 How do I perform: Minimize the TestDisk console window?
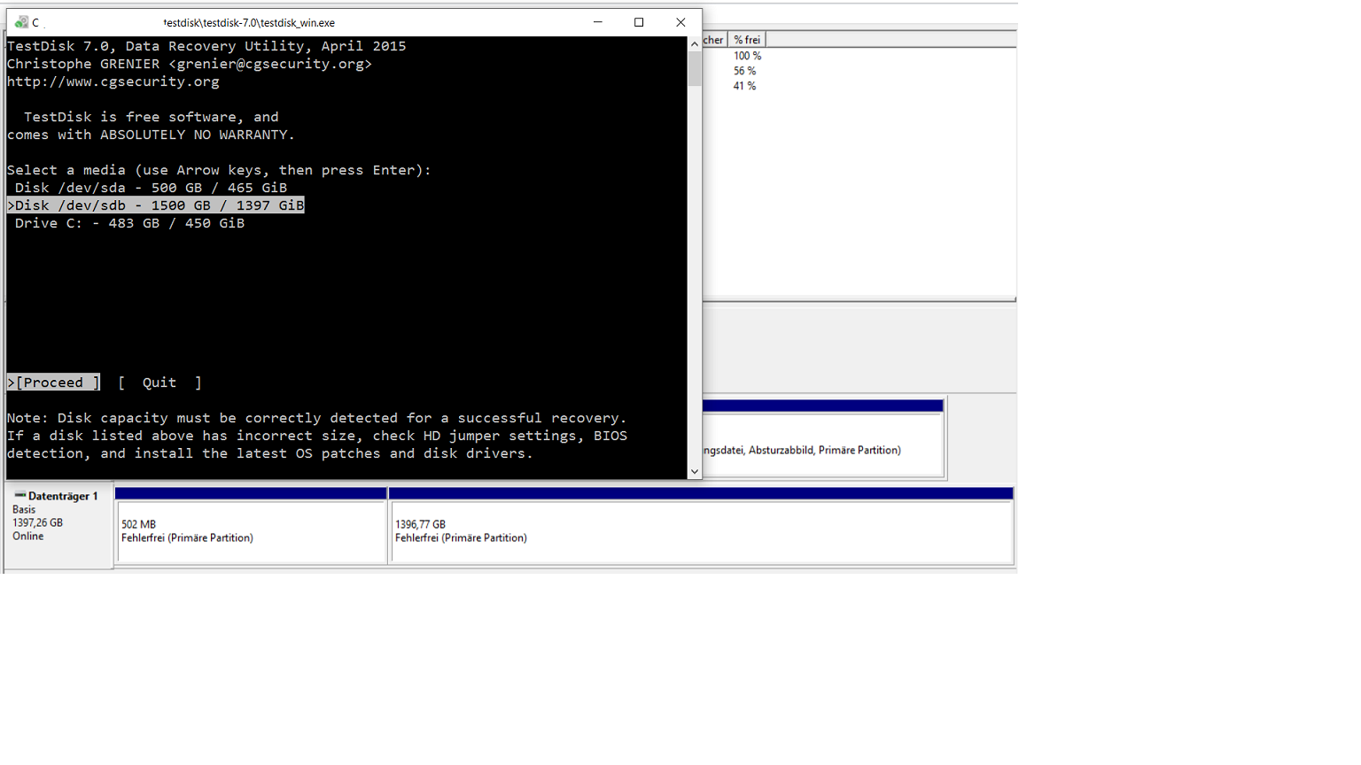[598, 22]
